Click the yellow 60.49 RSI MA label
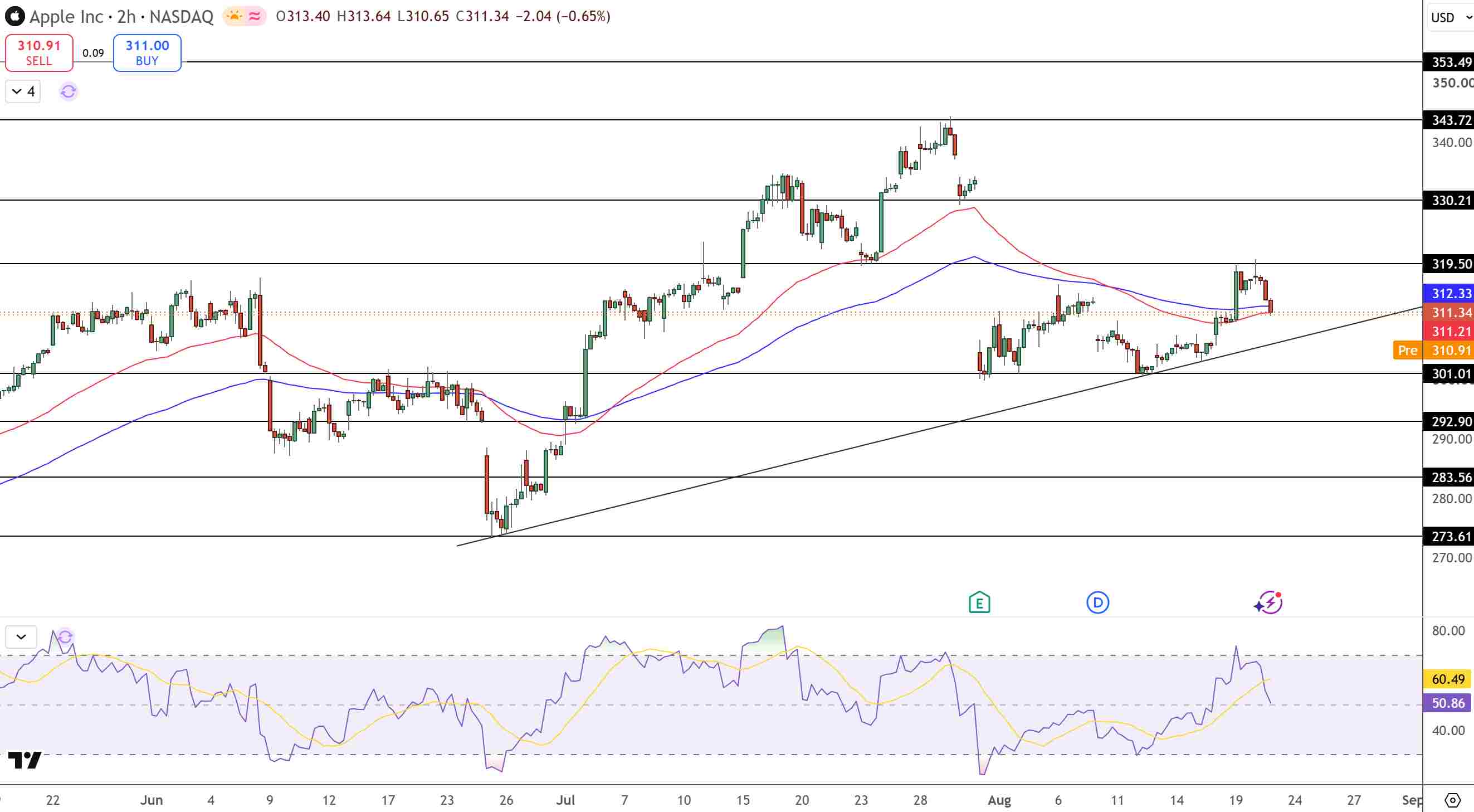1474x812 pixels. tap(1448, 679)
